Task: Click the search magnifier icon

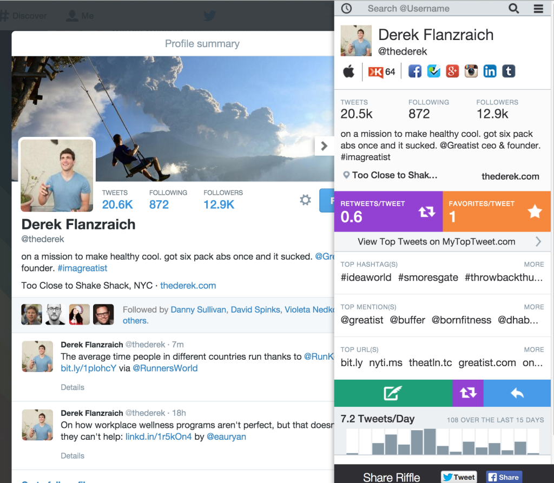Action: [x=514, y=9]
